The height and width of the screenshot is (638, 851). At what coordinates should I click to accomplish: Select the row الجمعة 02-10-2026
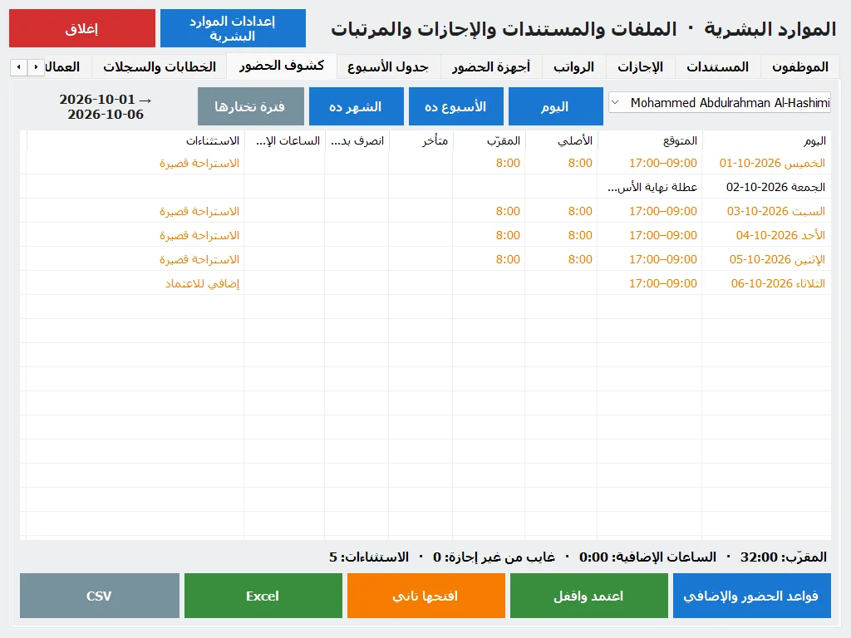click(x=425, y=187)
